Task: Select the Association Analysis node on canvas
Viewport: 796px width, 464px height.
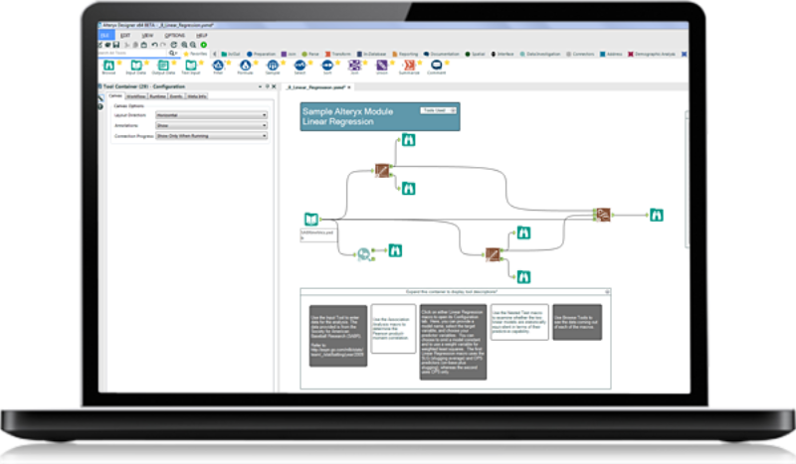Action: 363,253
